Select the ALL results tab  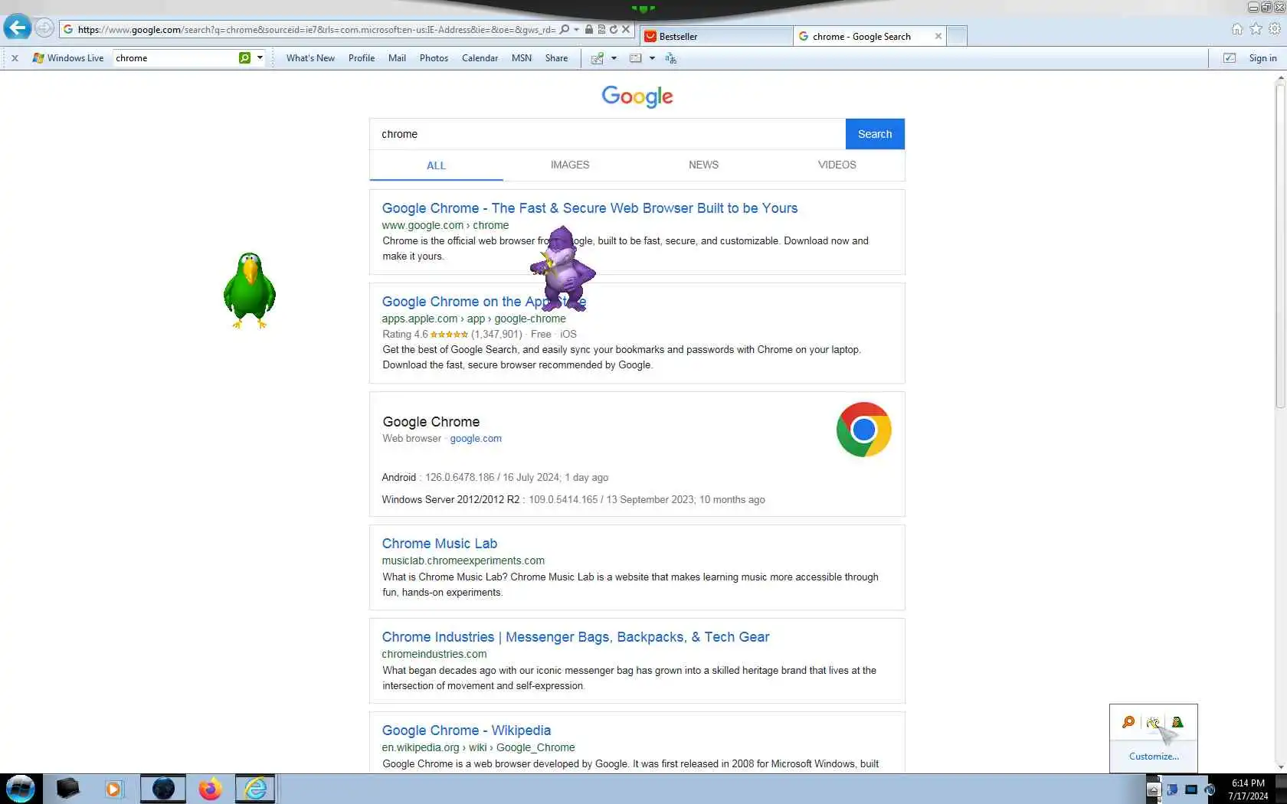[x=436, y=165]
